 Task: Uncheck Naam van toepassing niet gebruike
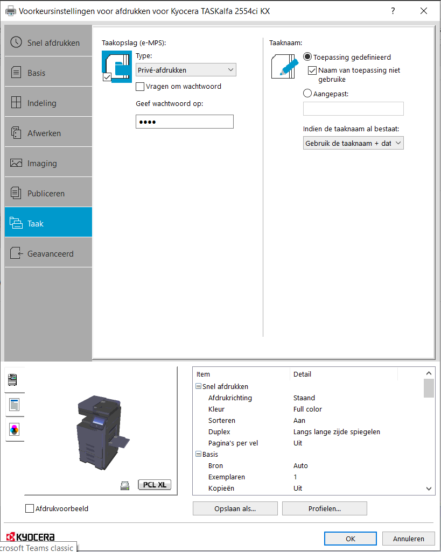[312, 70]
